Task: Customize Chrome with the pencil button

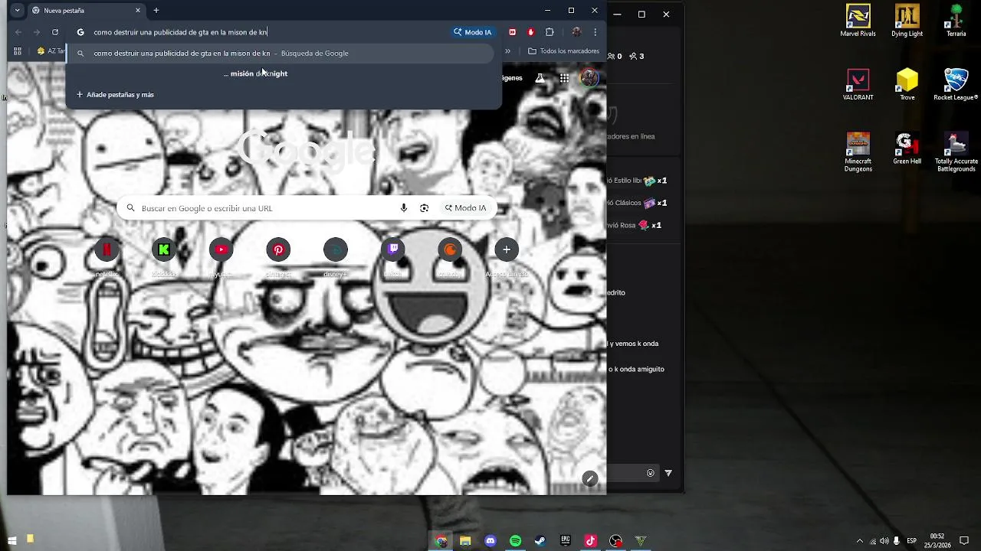Action: [x=589, y=478]
